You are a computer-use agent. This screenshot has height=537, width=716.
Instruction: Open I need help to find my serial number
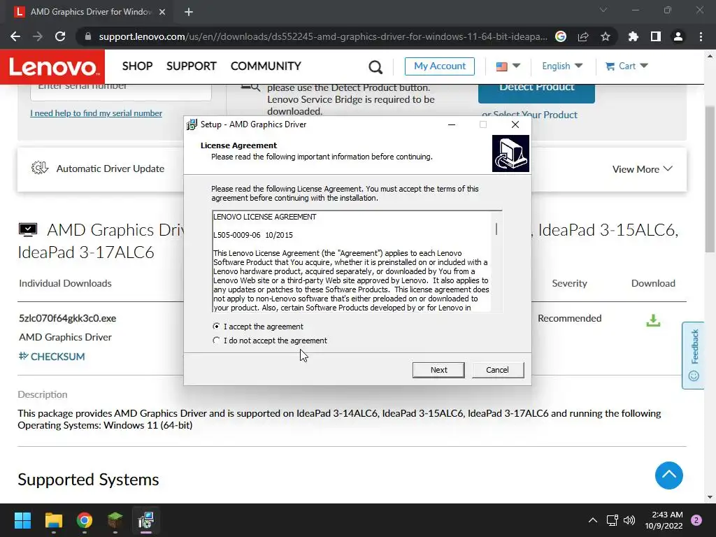pyautogui.click(x=96, y=113)
